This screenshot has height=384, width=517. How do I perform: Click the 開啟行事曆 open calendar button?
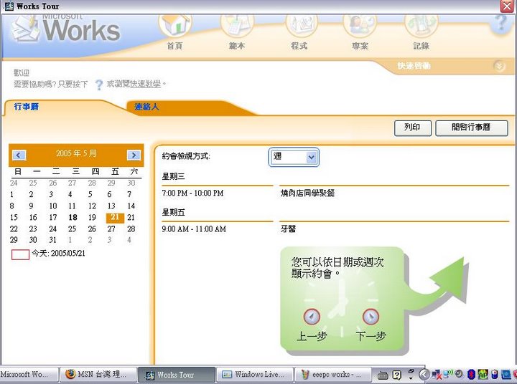pos(472,128)
